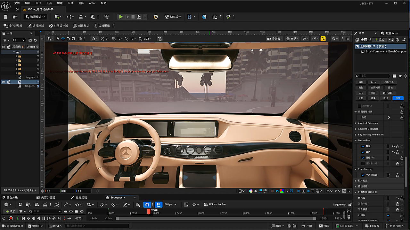
Task: Select the 颜色分级 filter button
Action: click(389, 82)
